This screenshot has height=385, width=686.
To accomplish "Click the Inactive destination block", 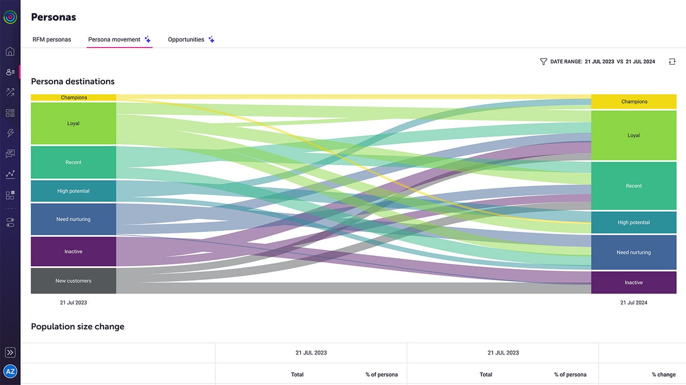I will pos(633,282).
